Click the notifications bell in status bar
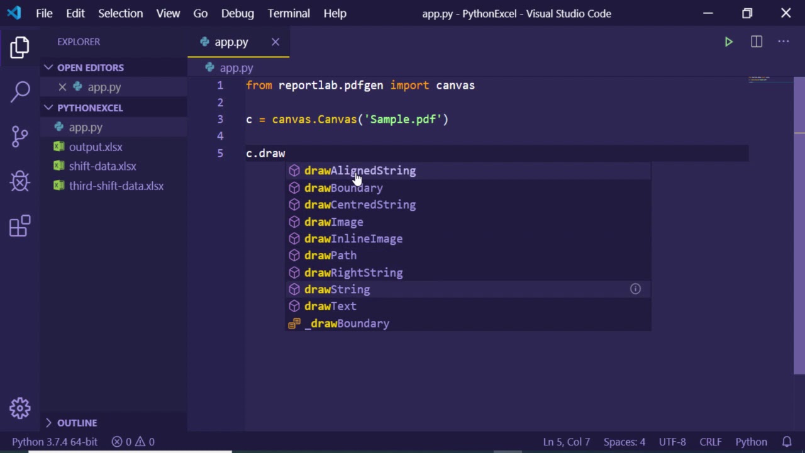Screen dimensions: 805x453 pyautogui.click(x=787, y=442)
